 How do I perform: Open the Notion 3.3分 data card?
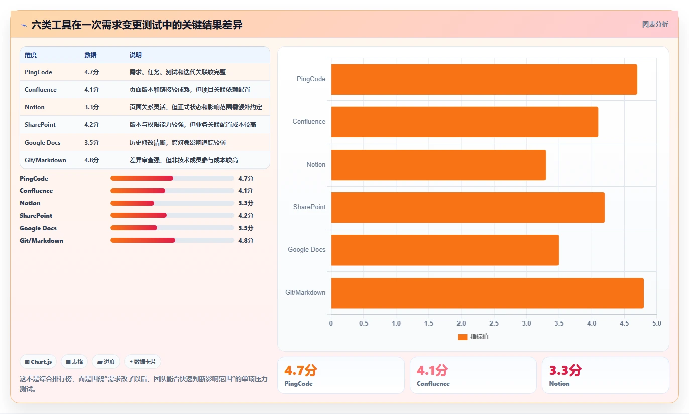pyautogui.click(x=606, y=375)
